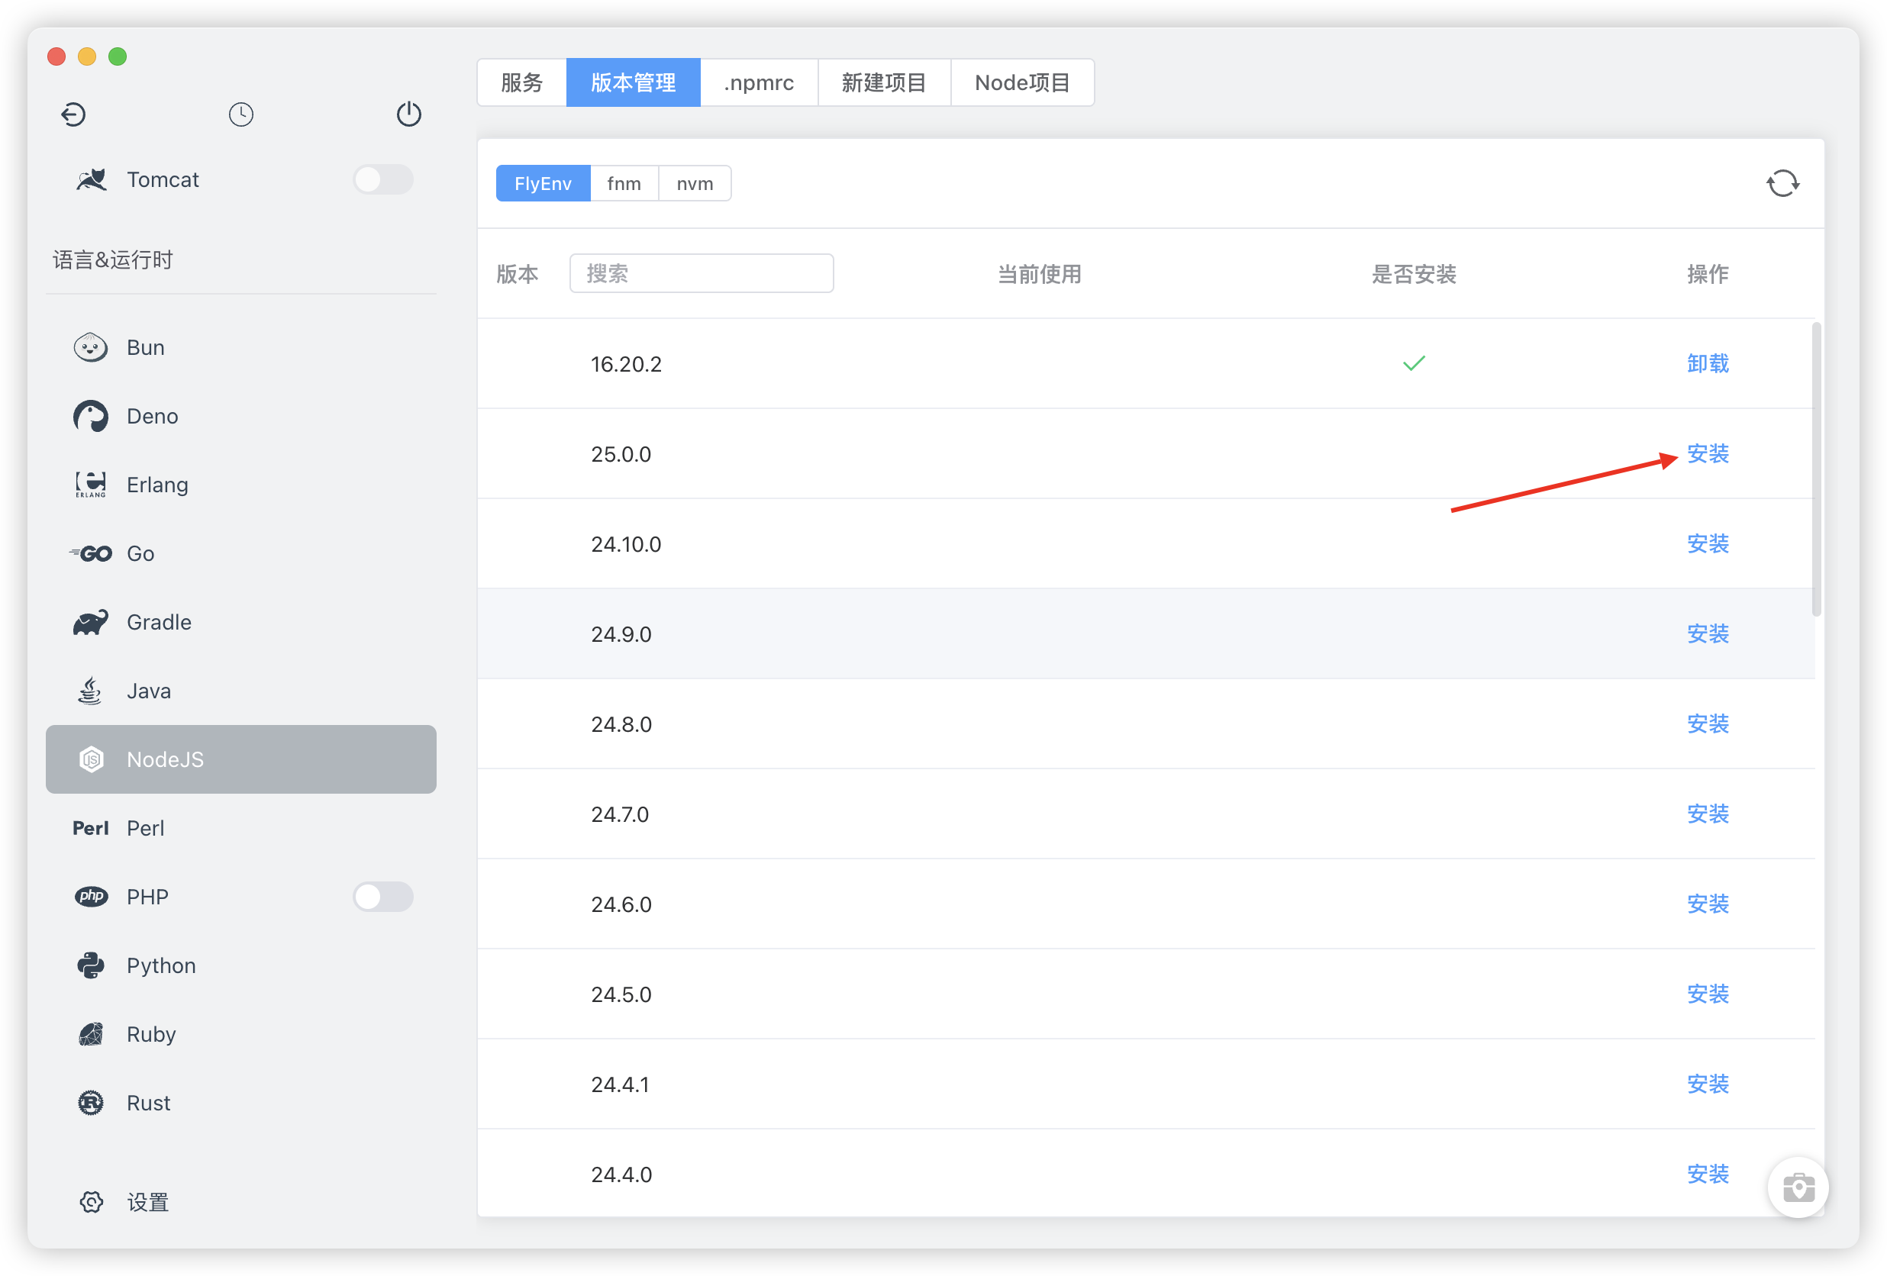Viewport: 1887px width, 1276px height.
Task: Click the version list scrollbar
Action: coord(1816,469)
